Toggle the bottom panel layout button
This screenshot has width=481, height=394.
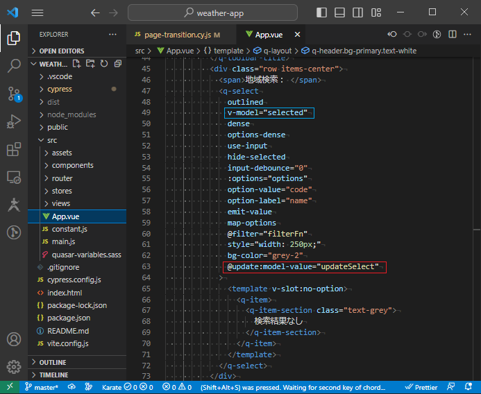point(339,12)
